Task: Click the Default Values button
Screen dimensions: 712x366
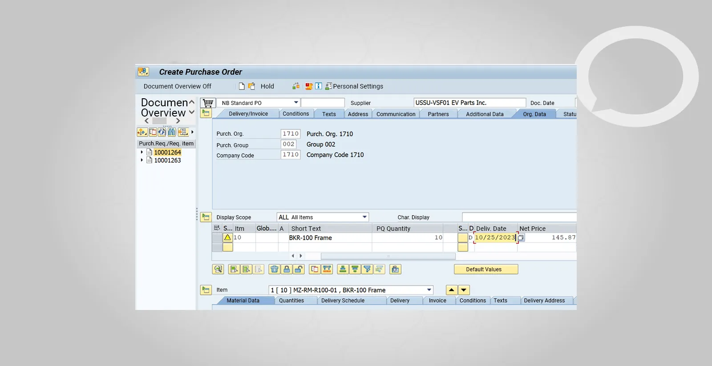Action: pyautogui.click(x=486, y=269)
